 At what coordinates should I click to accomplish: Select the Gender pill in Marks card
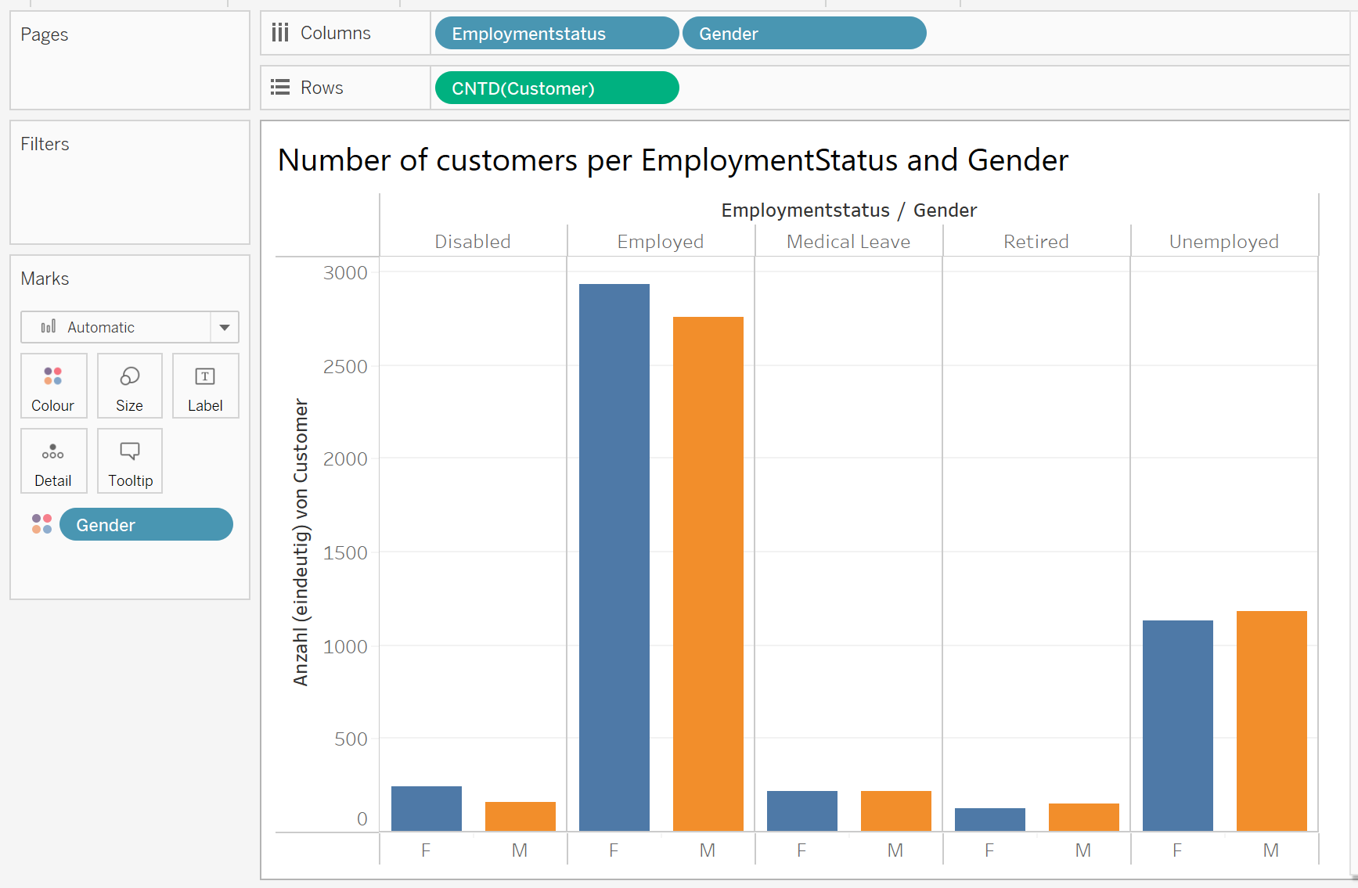146,524
